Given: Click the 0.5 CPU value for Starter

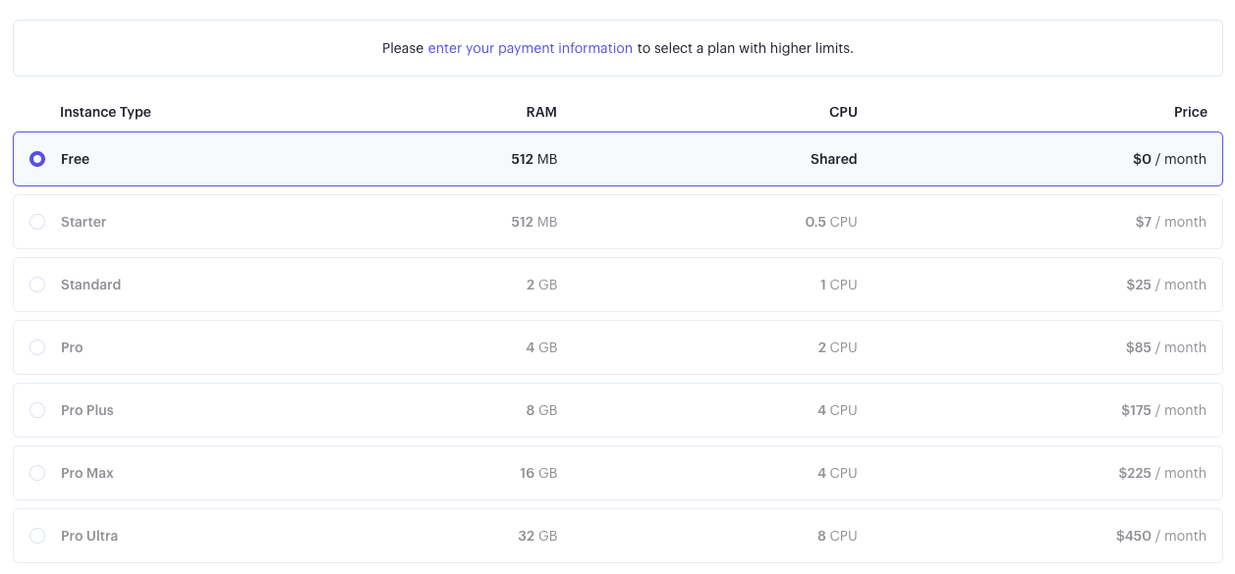Looking at the screenshot, I should tap(831, 222).
